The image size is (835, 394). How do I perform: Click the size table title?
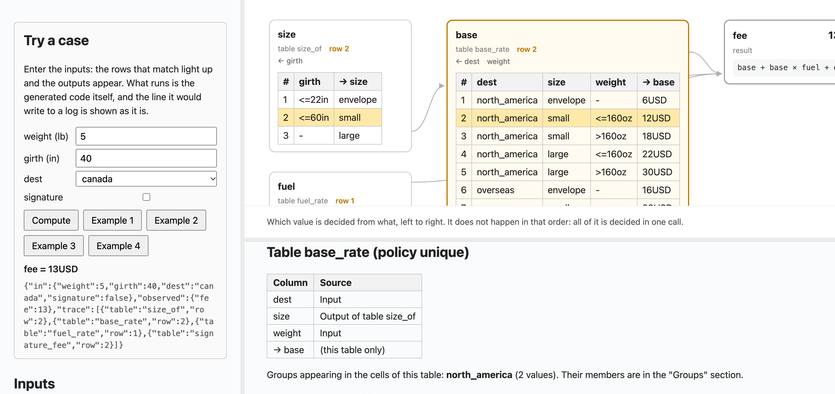286,34
